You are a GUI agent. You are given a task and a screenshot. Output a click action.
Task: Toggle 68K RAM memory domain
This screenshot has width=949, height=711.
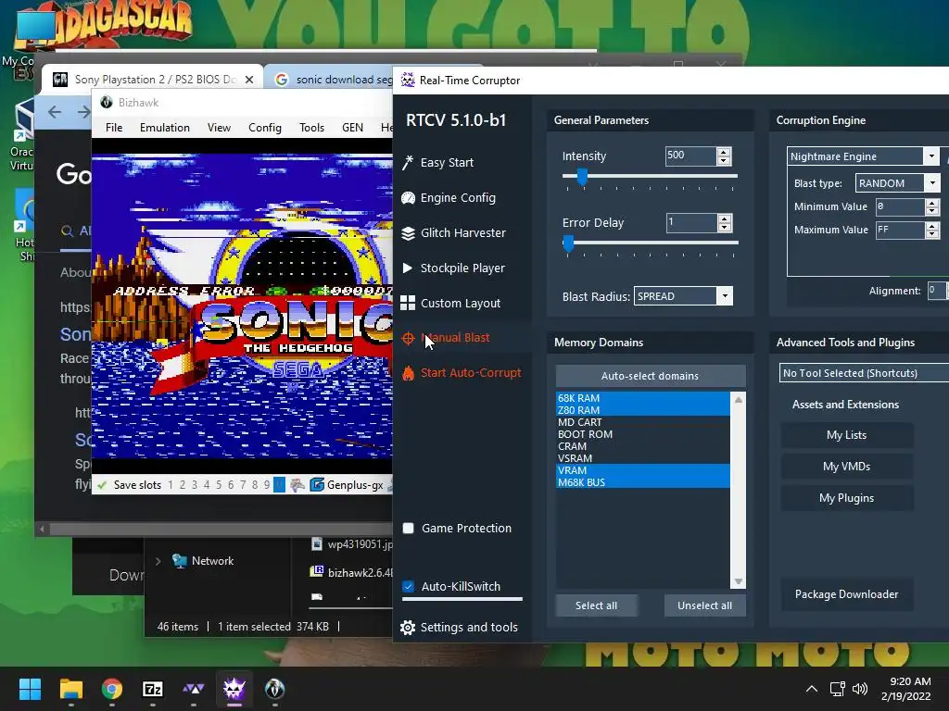tap(643, 398)
